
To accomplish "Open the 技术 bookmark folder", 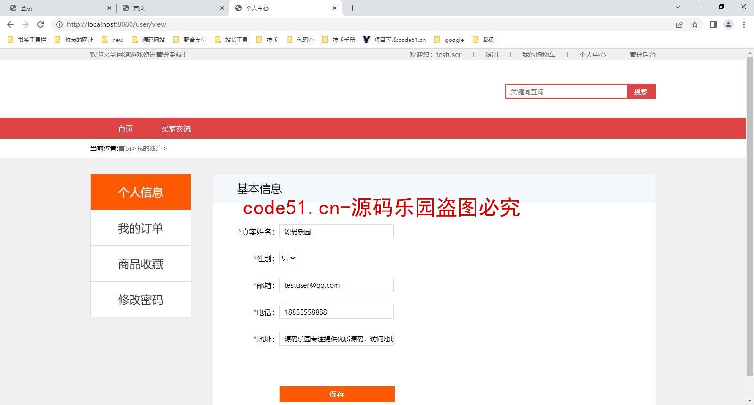I will pyautogui.click(x=267, y=40).
